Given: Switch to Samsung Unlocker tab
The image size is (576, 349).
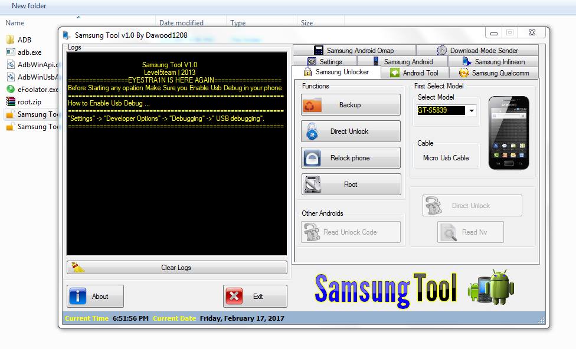Looking at the screenshot, I should (x=336, y=72).
